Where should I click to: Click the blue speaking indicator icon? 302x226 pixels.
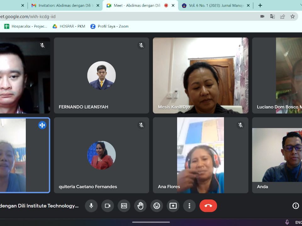pyautogui.click(x=42, y=125)
